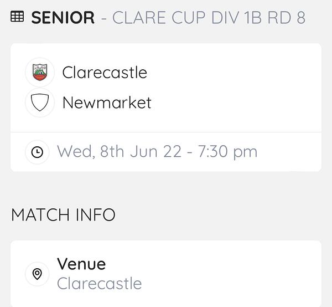Open the Newmarket team name
Screen dimensions: 332x307
(107, 103)
